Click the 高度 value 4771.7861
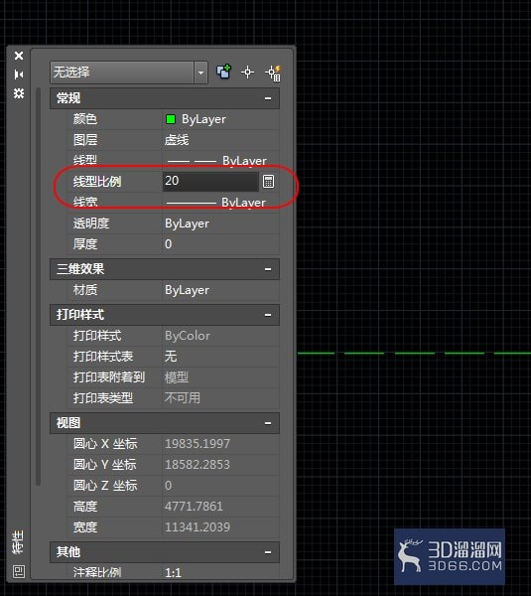This screenshot has height=596, width=531. point(194,507)
